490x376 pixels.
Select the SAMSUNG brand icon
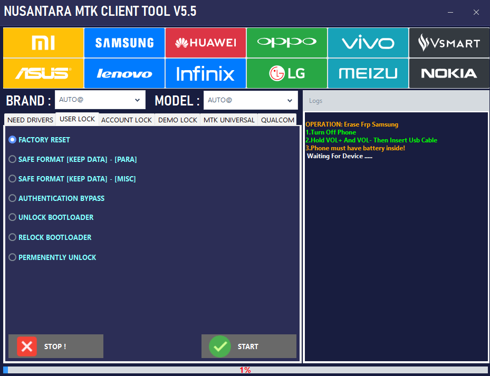pos(124,43)
